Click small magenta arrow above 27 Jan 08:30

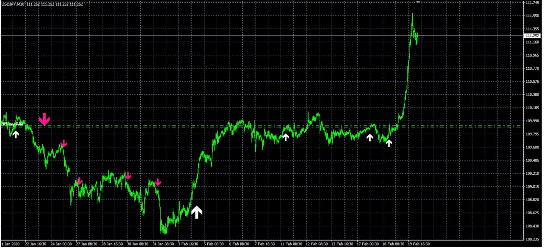[79, 181]
